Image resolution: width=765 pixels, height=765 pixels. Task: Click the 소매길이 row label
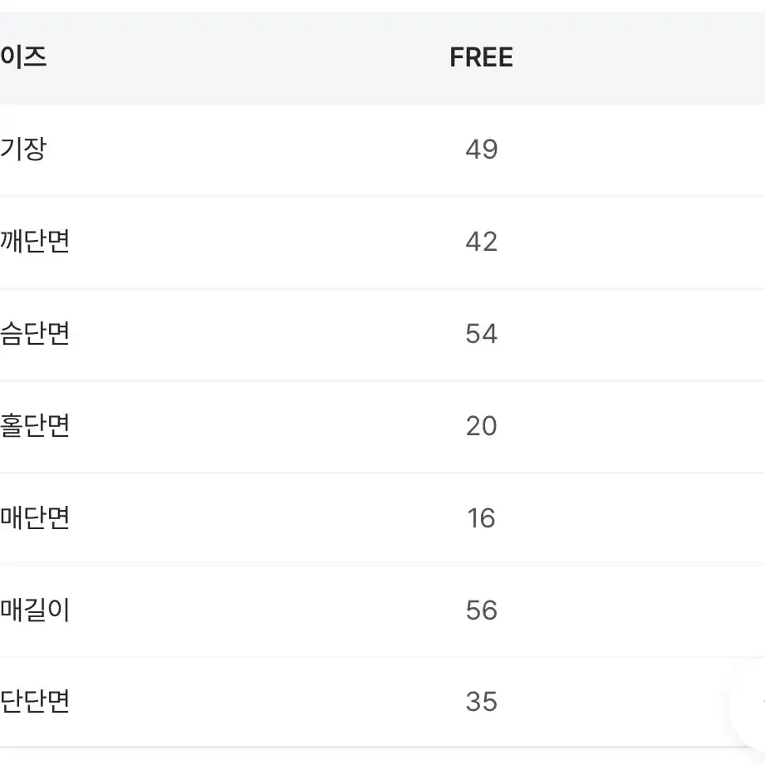(35, 610)
